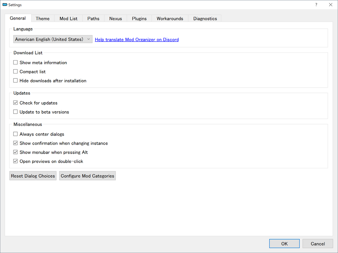338x253 pixels.
Task: Uncheck Check for updates
Action: click(x=15, y=103)
